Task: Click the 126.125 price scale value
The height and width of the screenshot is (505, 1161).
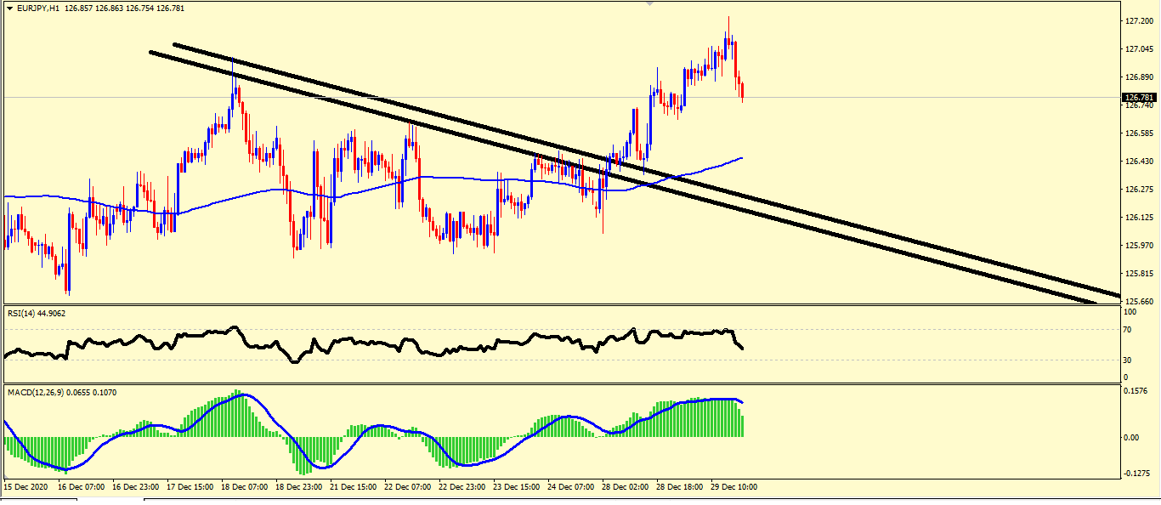Action: click(1138, 218)
